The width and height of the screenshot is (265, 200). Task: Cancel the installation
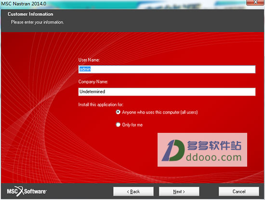click(x=239, y=191)
